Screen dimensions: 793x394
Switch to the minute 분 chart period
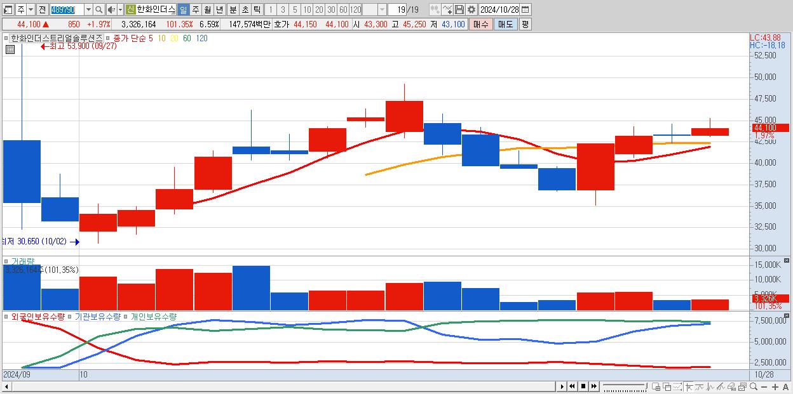[x=233, y=10]
